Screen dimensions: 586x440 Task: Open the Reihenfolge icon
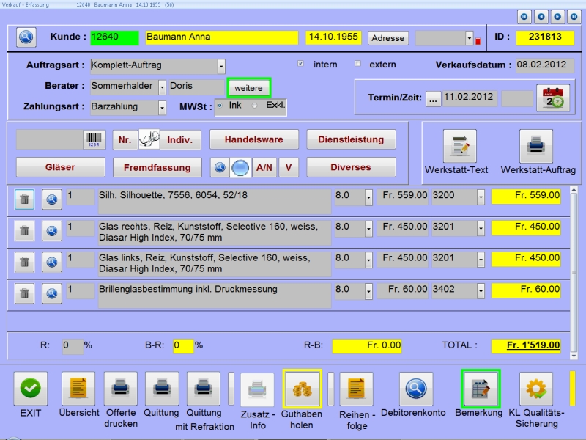[357, 389]
